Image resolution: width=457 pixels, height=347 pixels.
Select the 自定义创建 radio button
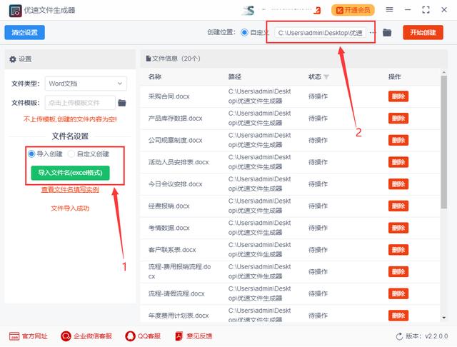pyautogui.click(x=71, y=154)
